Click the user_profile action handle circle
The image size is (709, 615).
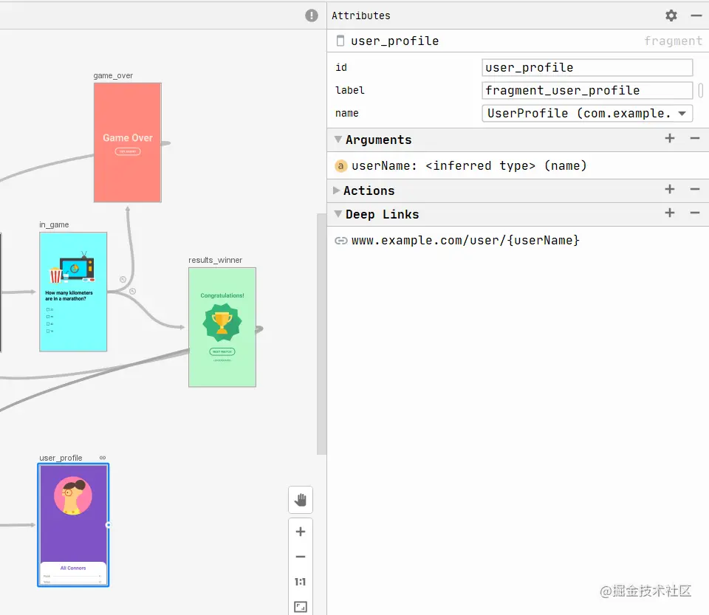pyautogui.click(x=108, y=525)
